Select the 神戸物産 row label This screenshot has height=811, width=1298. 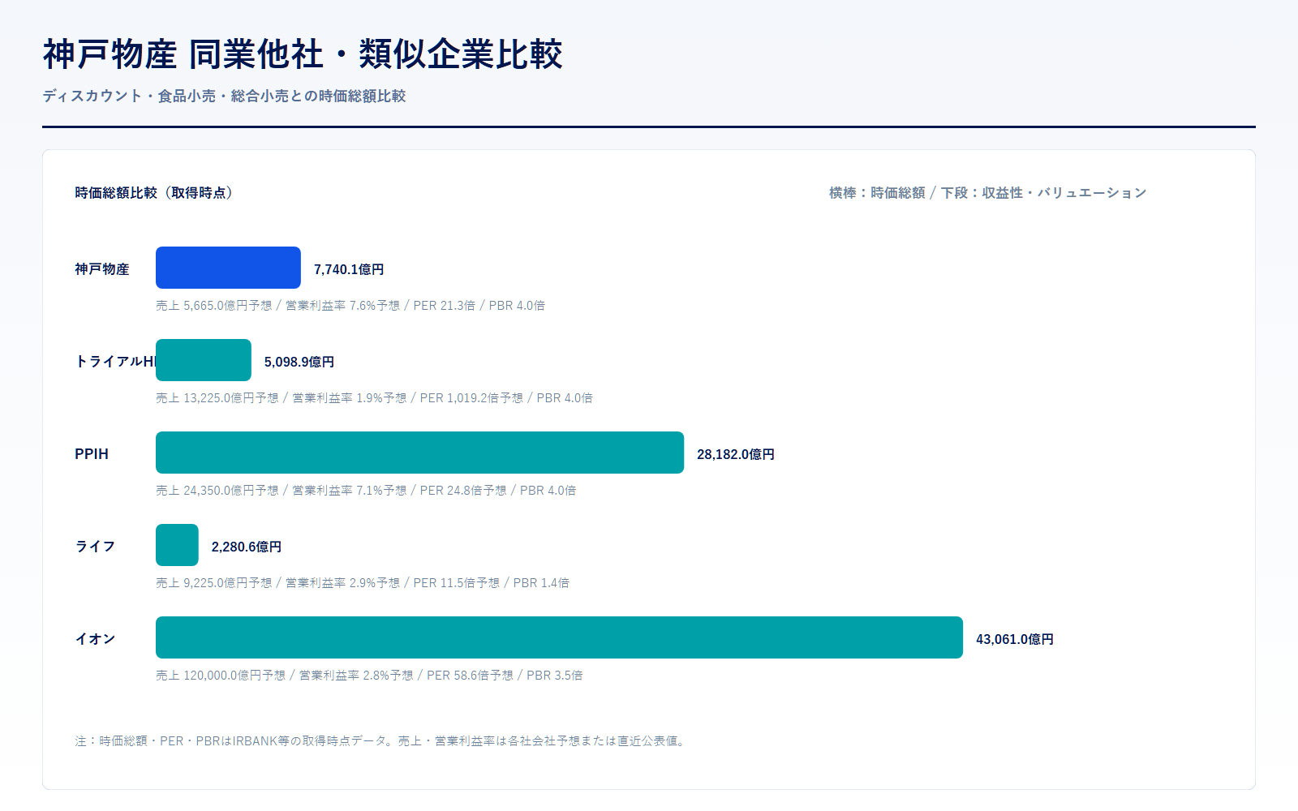[102, 269]
